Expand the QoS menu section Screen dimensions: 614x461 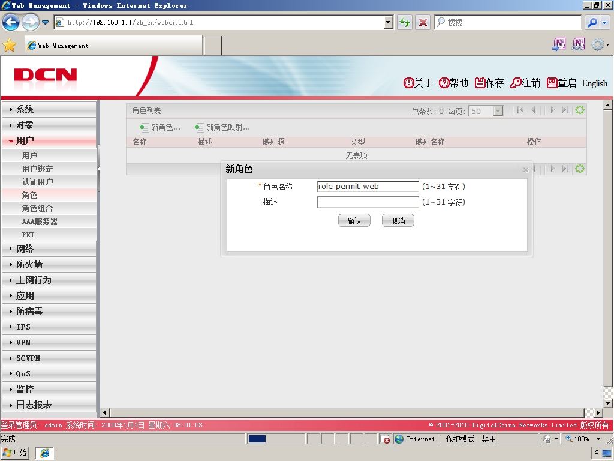tap(49, 373)
